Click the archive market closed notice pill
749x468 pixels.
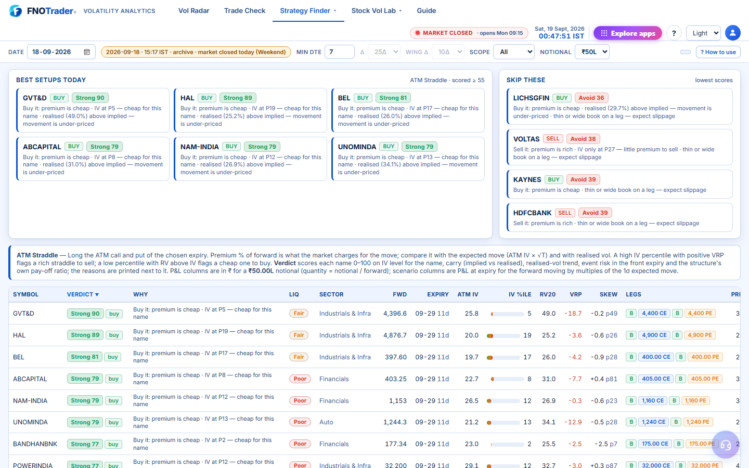pyautogui.click(x=196, y=52)
